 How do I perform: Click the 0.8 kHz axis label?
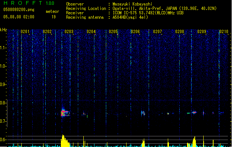[3, 103]
